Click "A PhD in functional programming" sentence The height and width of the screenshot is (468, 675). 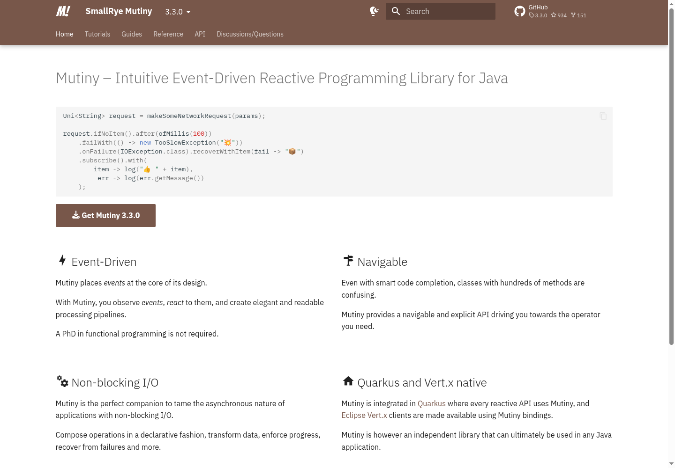point(137,334)
